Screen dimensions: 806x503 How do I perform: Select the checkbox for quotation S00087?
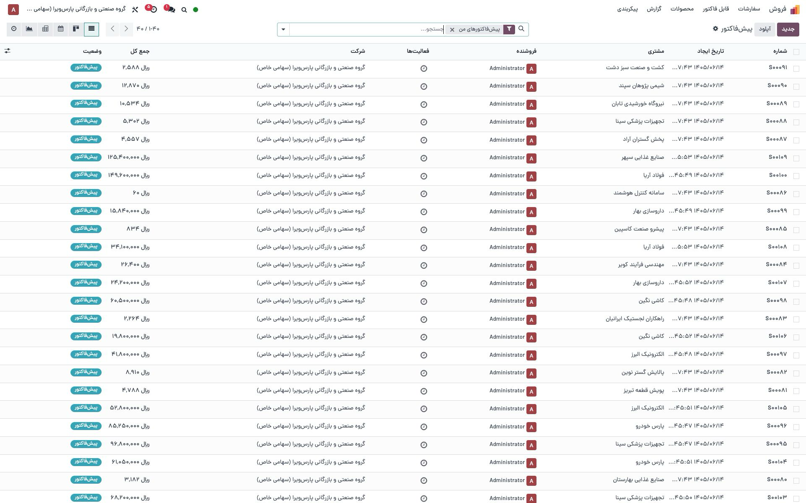pos(796,140)
